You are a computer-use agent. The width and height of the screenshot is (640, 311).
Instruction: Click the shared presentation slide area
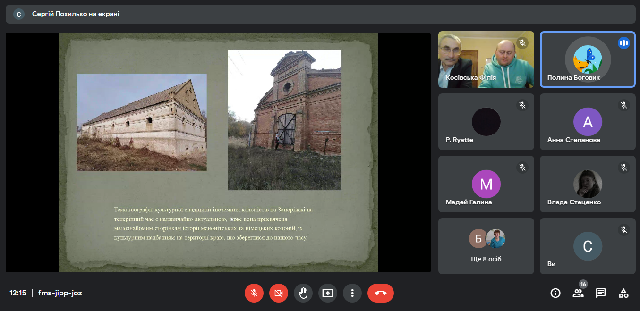click(x=218, y=152)
